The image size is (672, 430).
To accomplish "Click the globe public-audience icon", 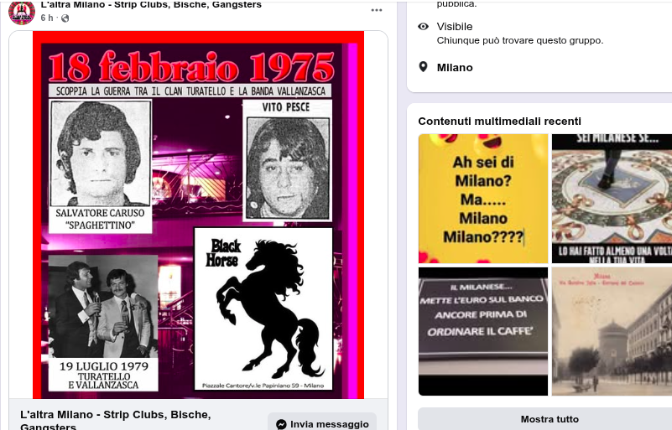I will coord(65,18).
